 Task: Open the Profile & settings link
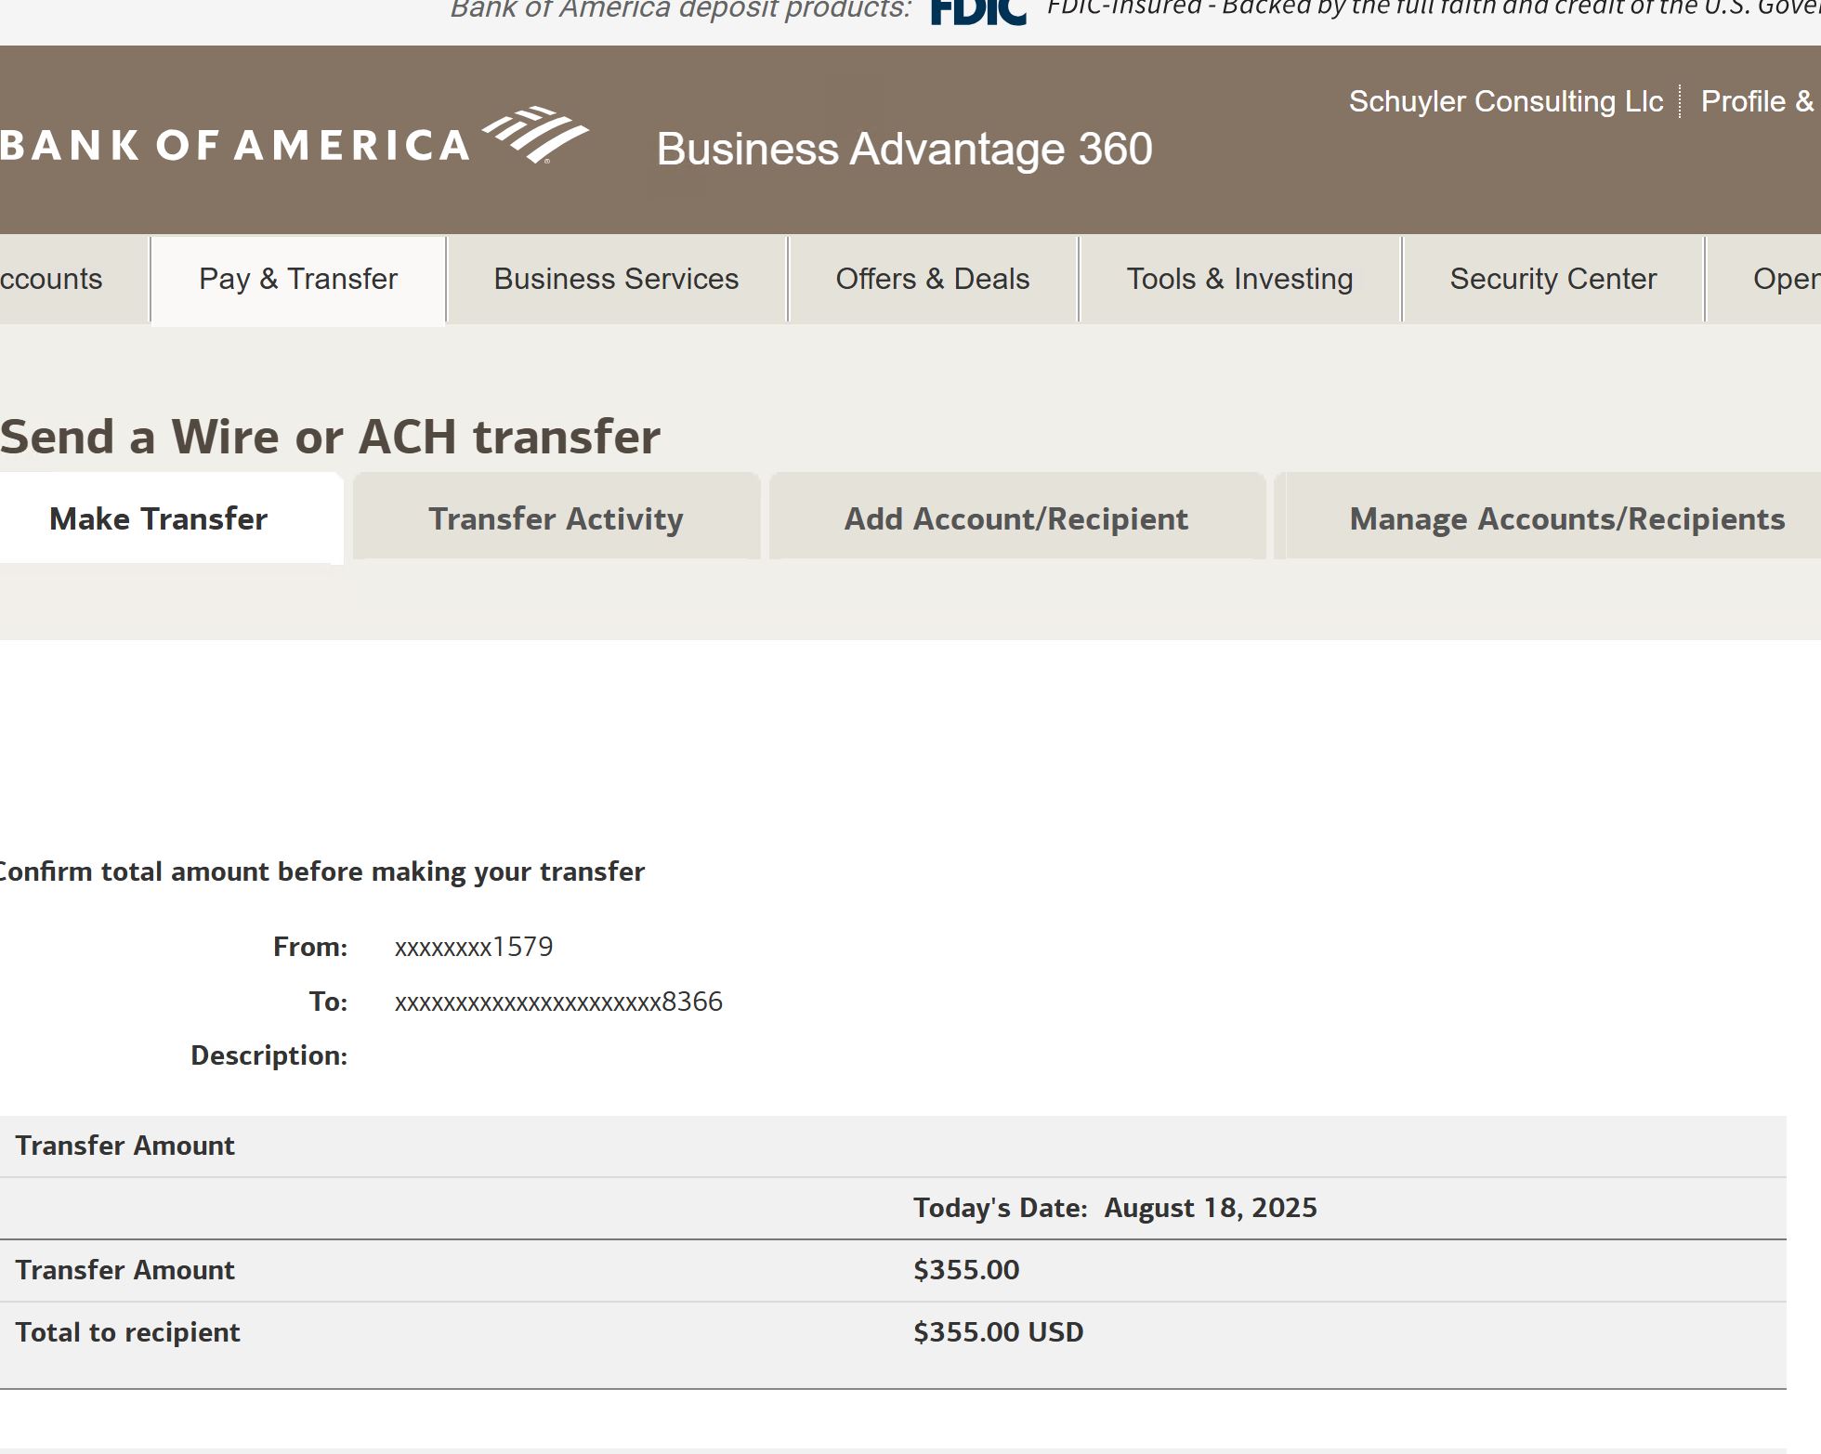tap(1758, 101)
